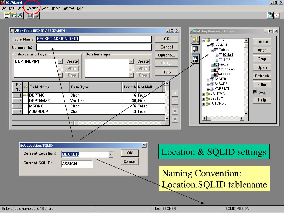Click Create under Relationships
The width and height of the screenshot is (284, 213).
tap(143, 61)
